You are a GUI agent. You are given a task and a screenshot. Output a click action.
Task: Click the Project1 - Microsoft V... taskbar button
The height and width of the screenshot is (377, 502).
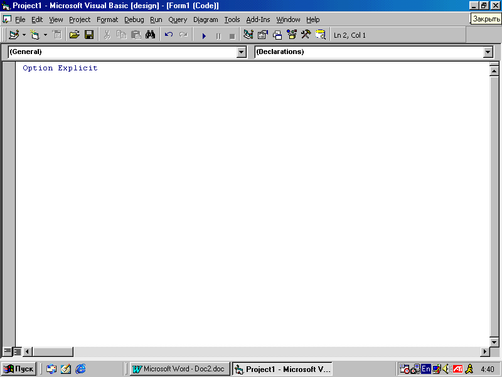tap(282, 369)
